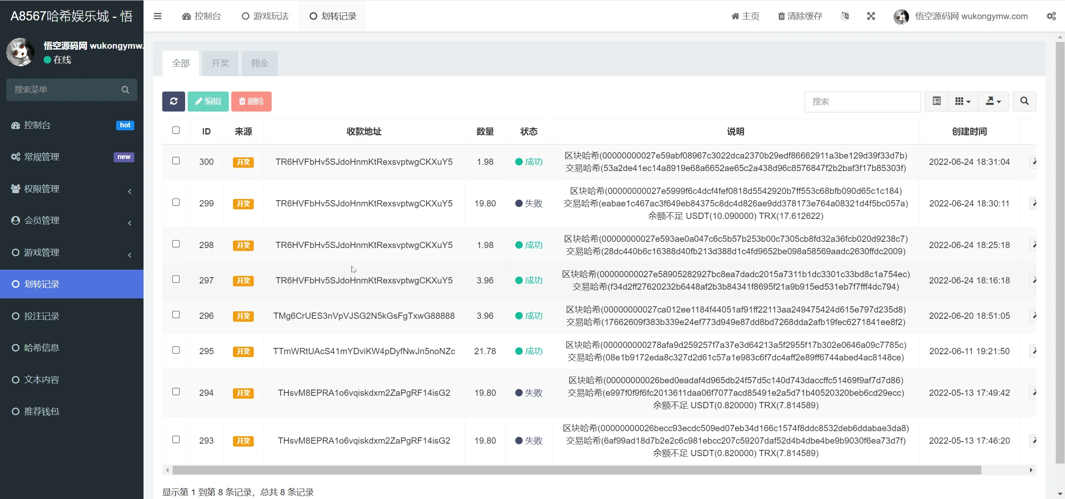The height and width of the screenshot is (499, 1065).
Task: Open the fullscreen toggle in the header
Action: [871, 16]
